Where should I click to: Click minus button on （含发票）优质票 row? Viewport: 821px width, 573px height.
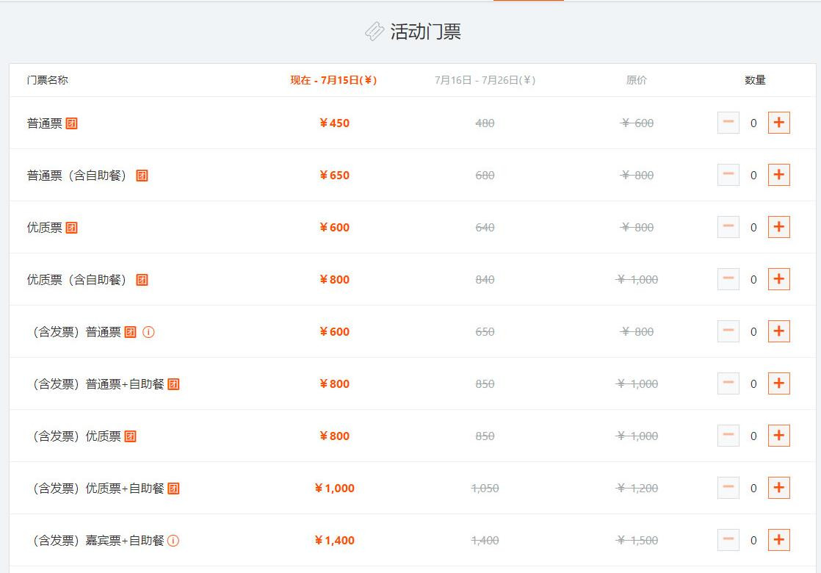click(728, 435)
